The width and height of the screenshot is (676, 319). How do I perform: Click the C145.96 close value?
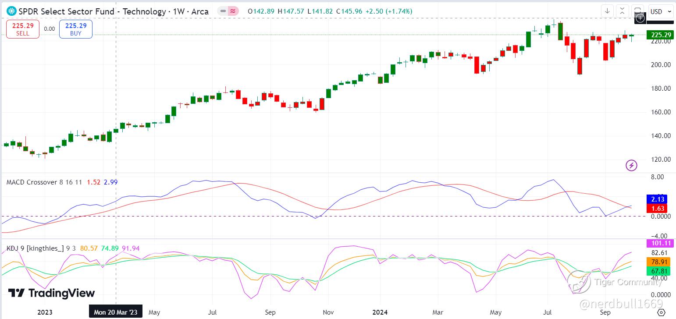pos(349,11)
